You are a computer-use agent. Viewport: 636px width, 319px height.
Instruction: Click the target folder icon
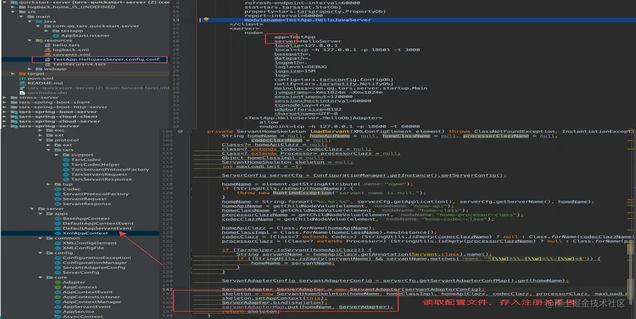click(22, 74)
